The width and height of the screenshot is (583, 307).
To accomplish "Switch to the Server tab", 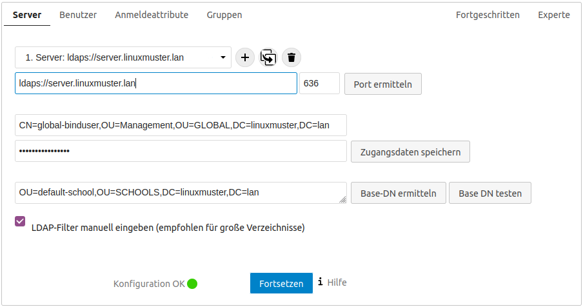I will pyautogui.click(x=27, y=15).
